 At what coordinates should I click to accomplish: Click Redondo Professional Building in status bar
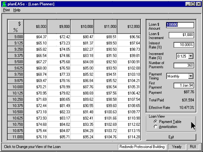(x=142, y=147)
